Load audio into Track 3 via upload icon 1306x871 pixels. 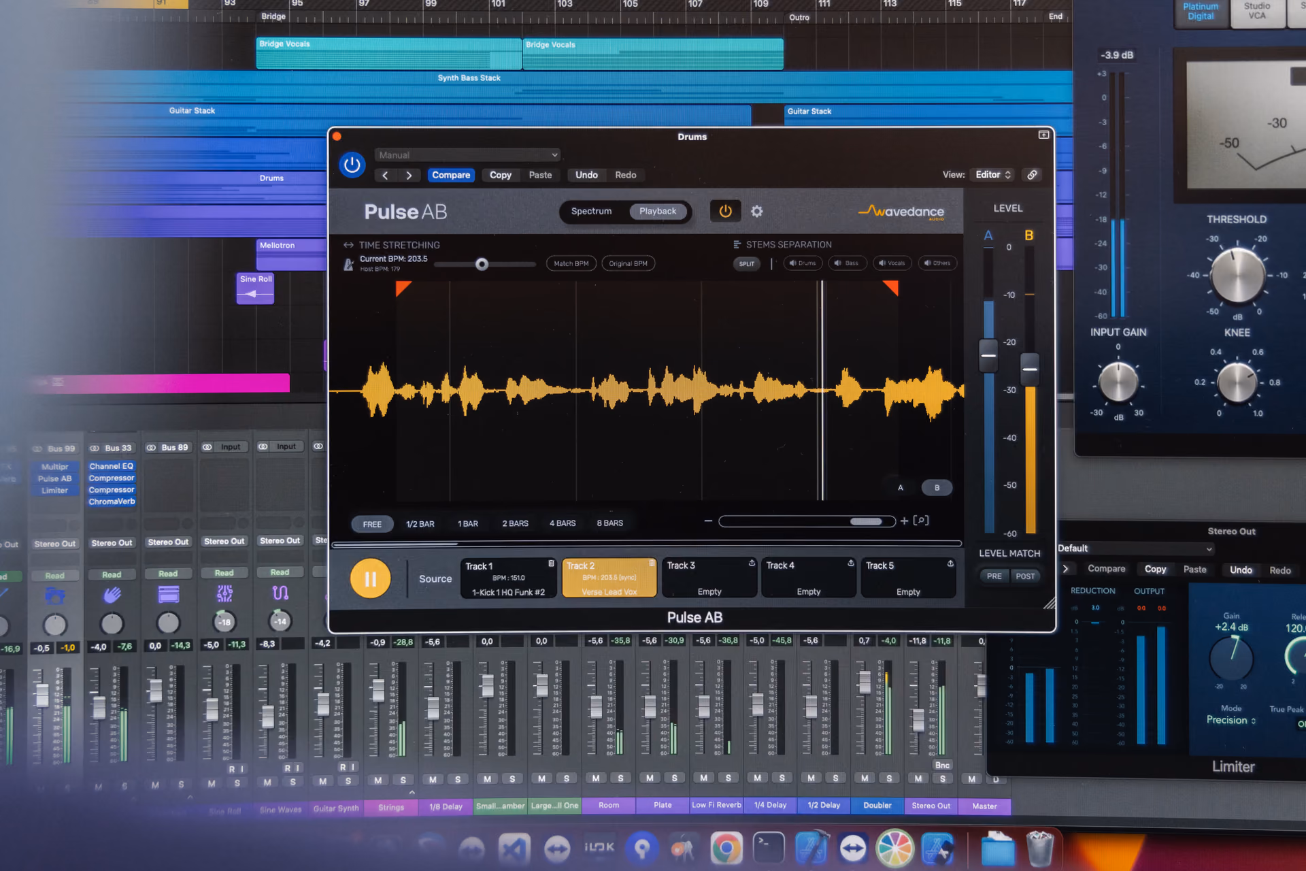point(752,563)
